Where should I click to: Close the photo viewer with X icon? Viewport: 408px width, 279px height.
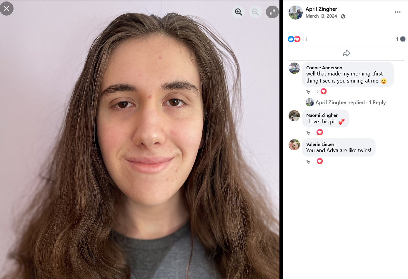click(x=6, y=9)
